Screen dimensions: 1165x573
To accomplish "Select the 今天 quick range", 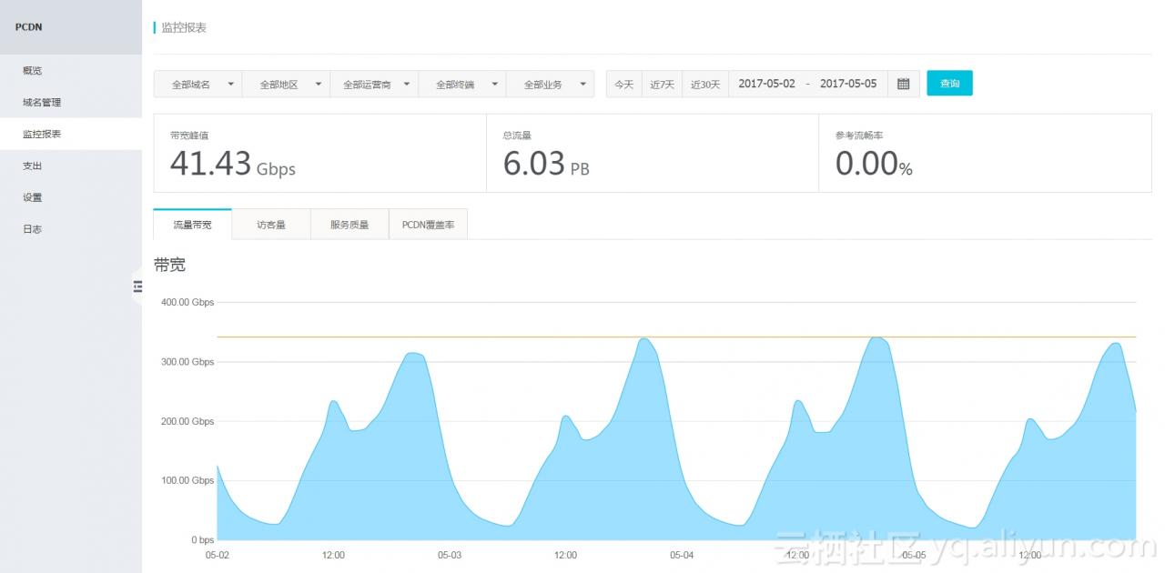I will 623,84.
